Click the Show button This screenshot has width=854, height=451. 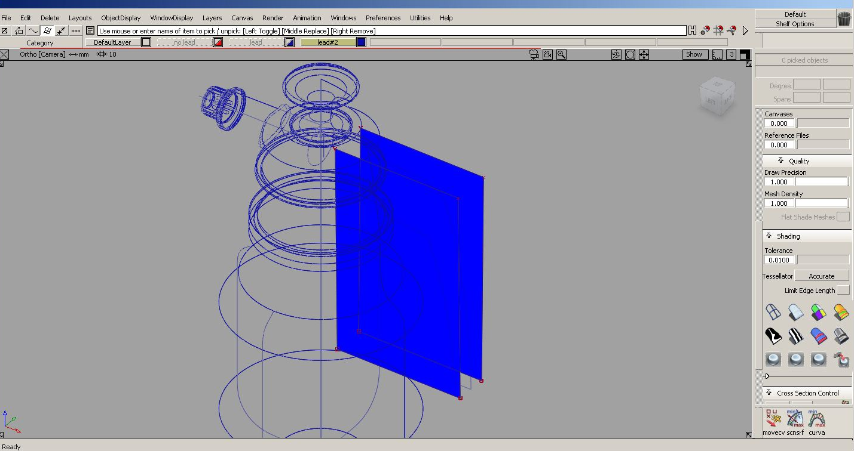pyautogui.click(x=694, y=54)
